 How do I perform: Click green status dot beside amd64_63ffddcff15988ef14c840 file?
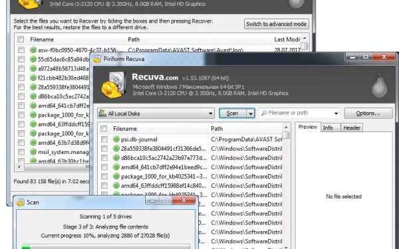[x=116, y=185]
